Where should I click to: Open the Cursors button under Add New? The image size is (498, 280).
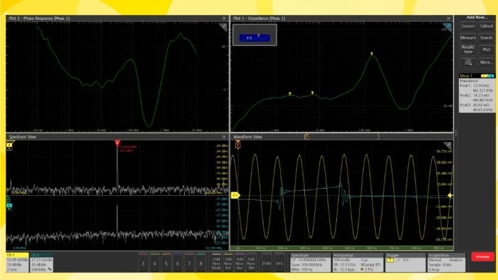[468, 26]
